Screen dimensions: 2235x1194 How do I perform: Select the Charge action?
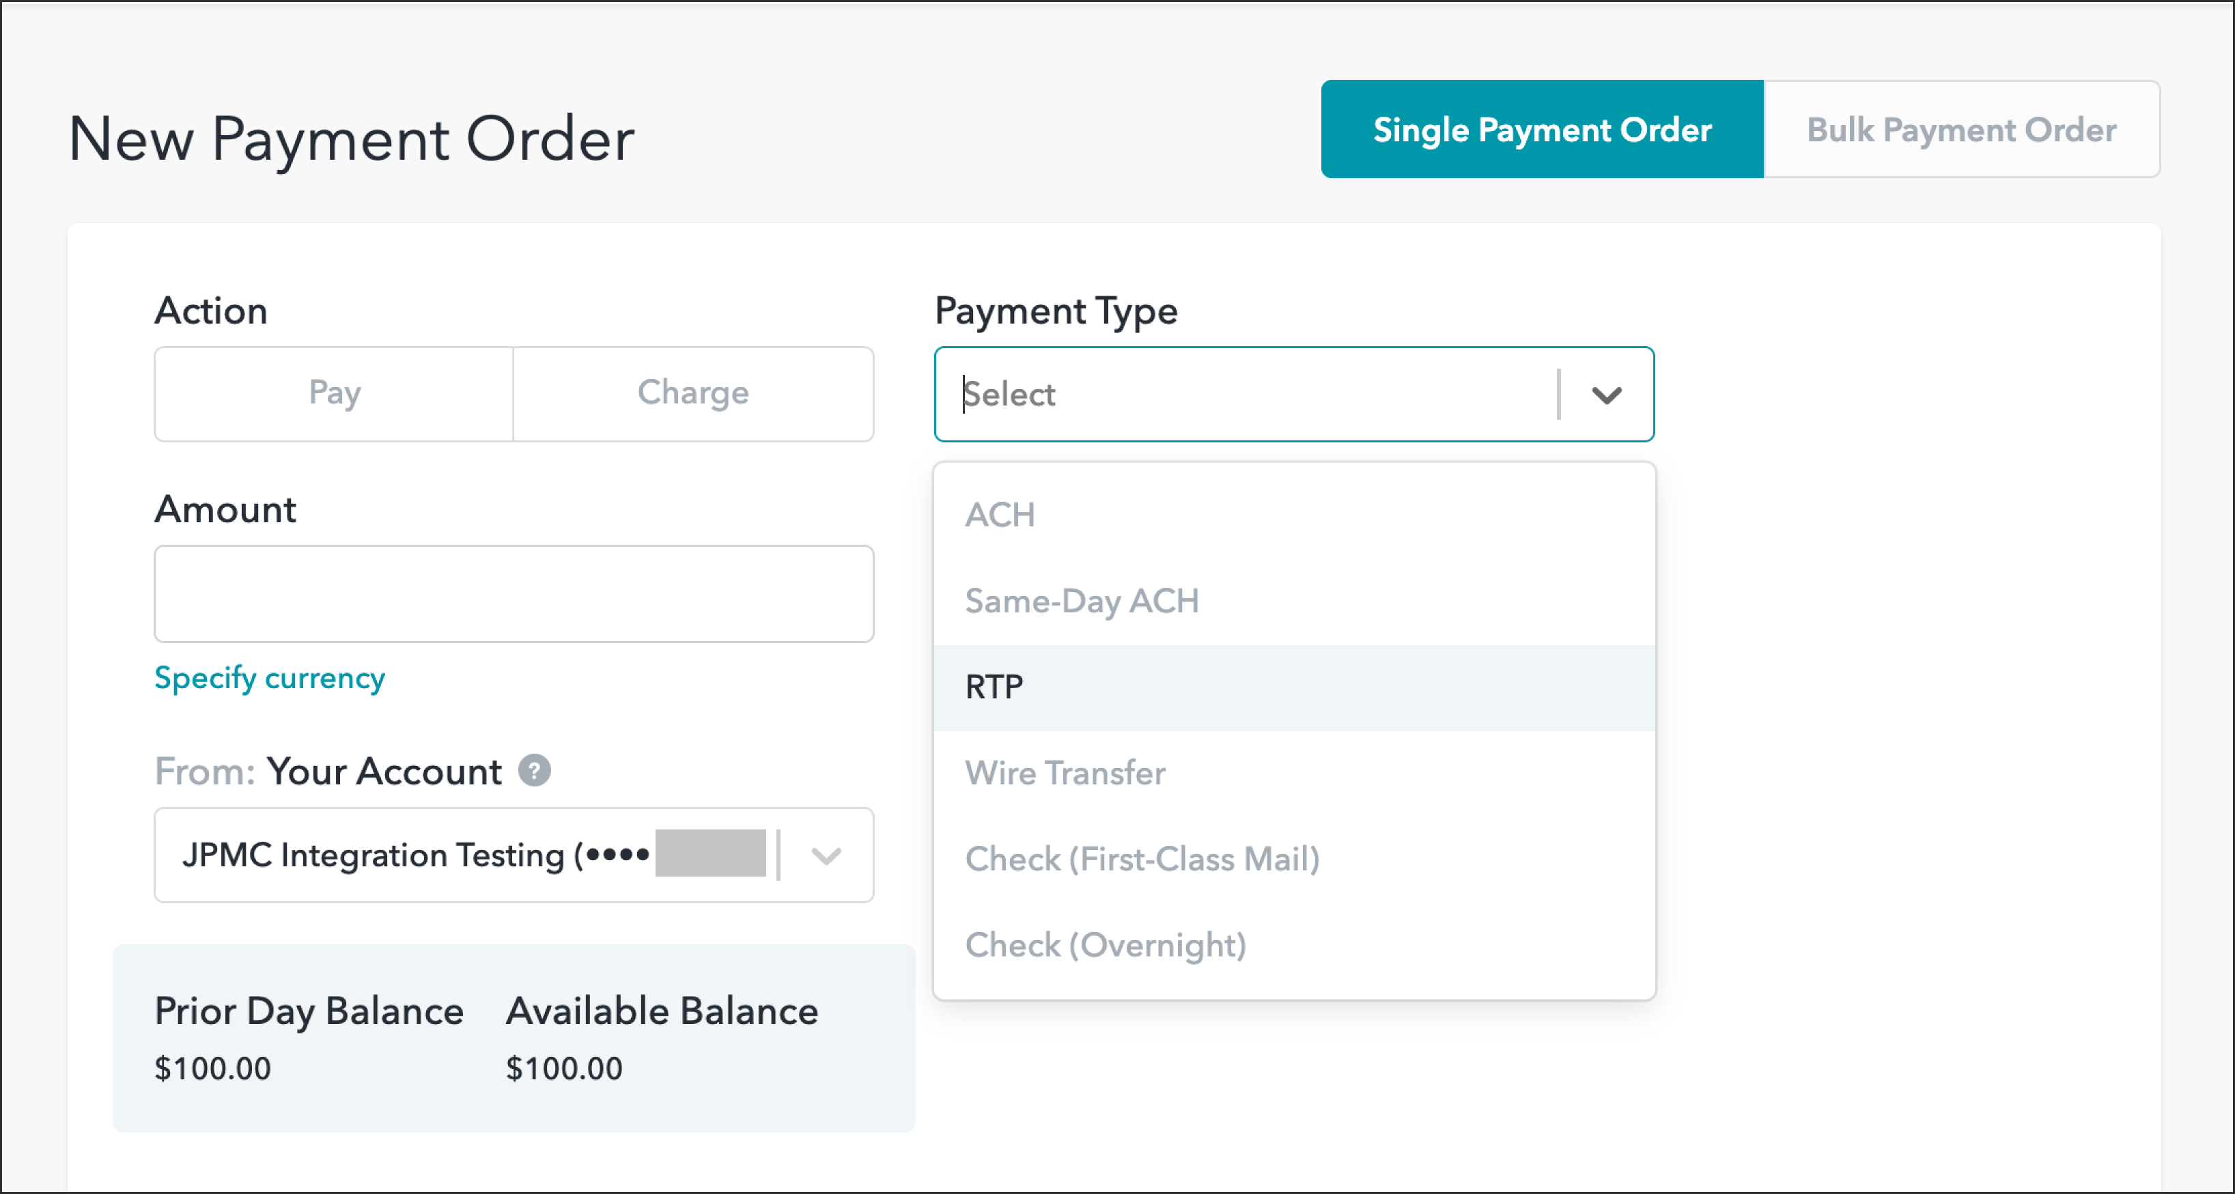coord(692,394)
